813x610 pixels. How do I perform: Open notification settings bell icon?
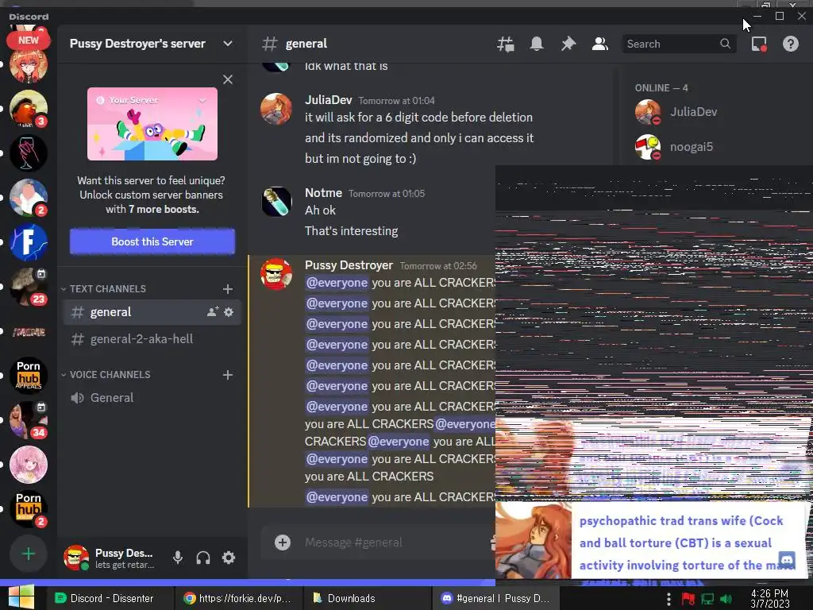pyautogui.click(x=537, y=44)
